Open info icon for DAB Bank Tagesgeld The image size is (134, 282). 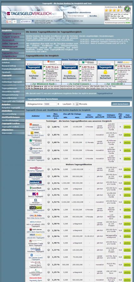point(48,210)
